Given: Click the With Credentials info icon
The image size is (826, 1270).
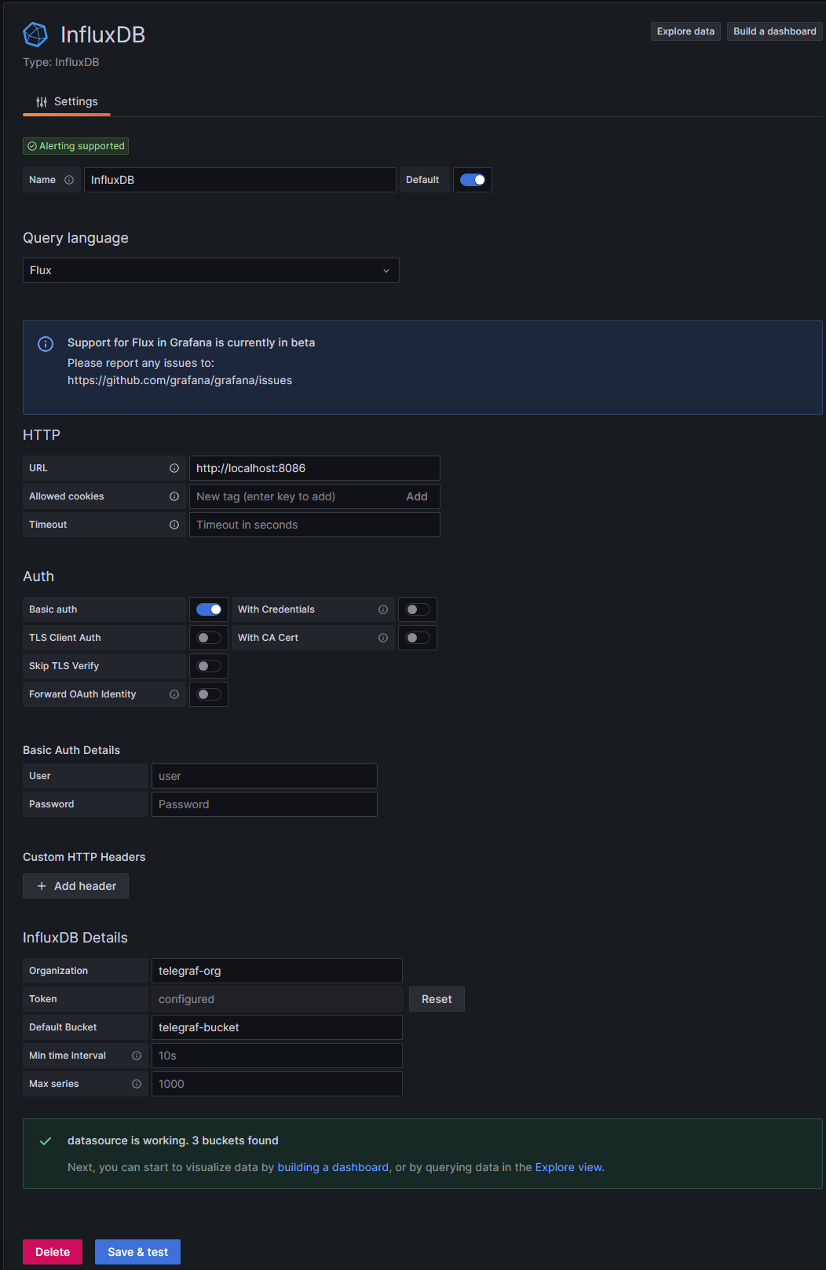Looking at the screenshot, I should (383, 609).
